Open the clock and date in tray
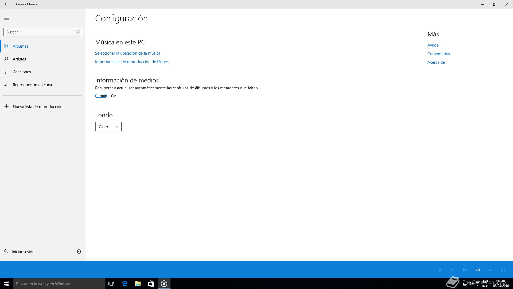This screenshot has height=289, width=513. tap(501, 284)
